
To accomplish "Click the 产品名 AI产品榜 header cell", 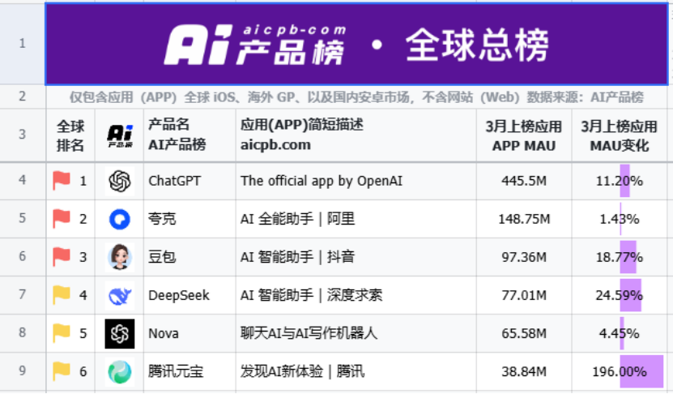I will pos(190,135).
